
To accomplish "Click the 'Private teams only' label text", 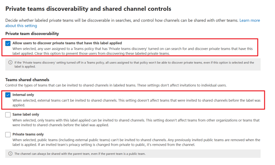I will (x=28, y=134).
